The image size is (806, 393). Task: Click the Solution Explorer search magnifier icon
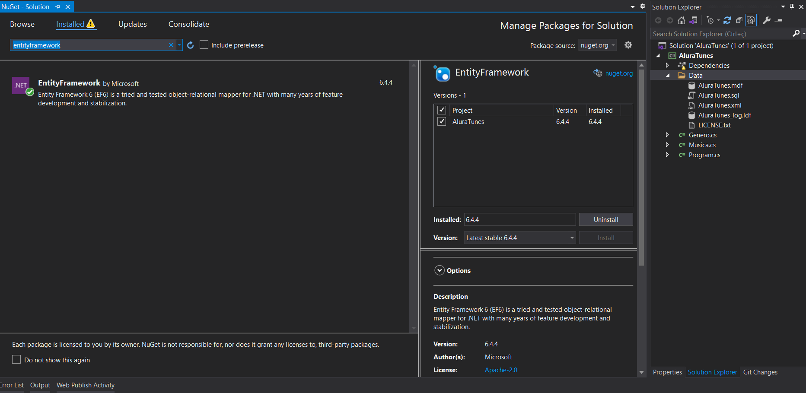tap(796, 33)
